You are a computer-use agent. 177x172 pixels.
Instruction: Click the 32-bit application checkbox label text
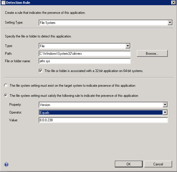94,71
